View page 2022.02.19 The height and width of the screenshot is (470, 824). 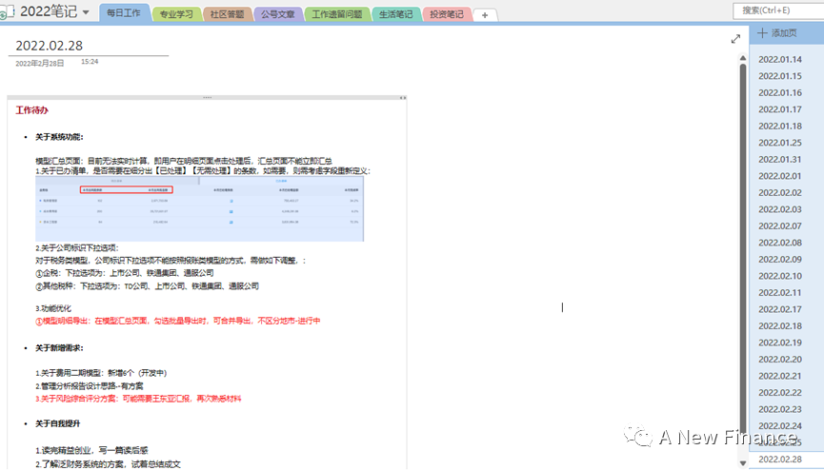click(780, 343)
